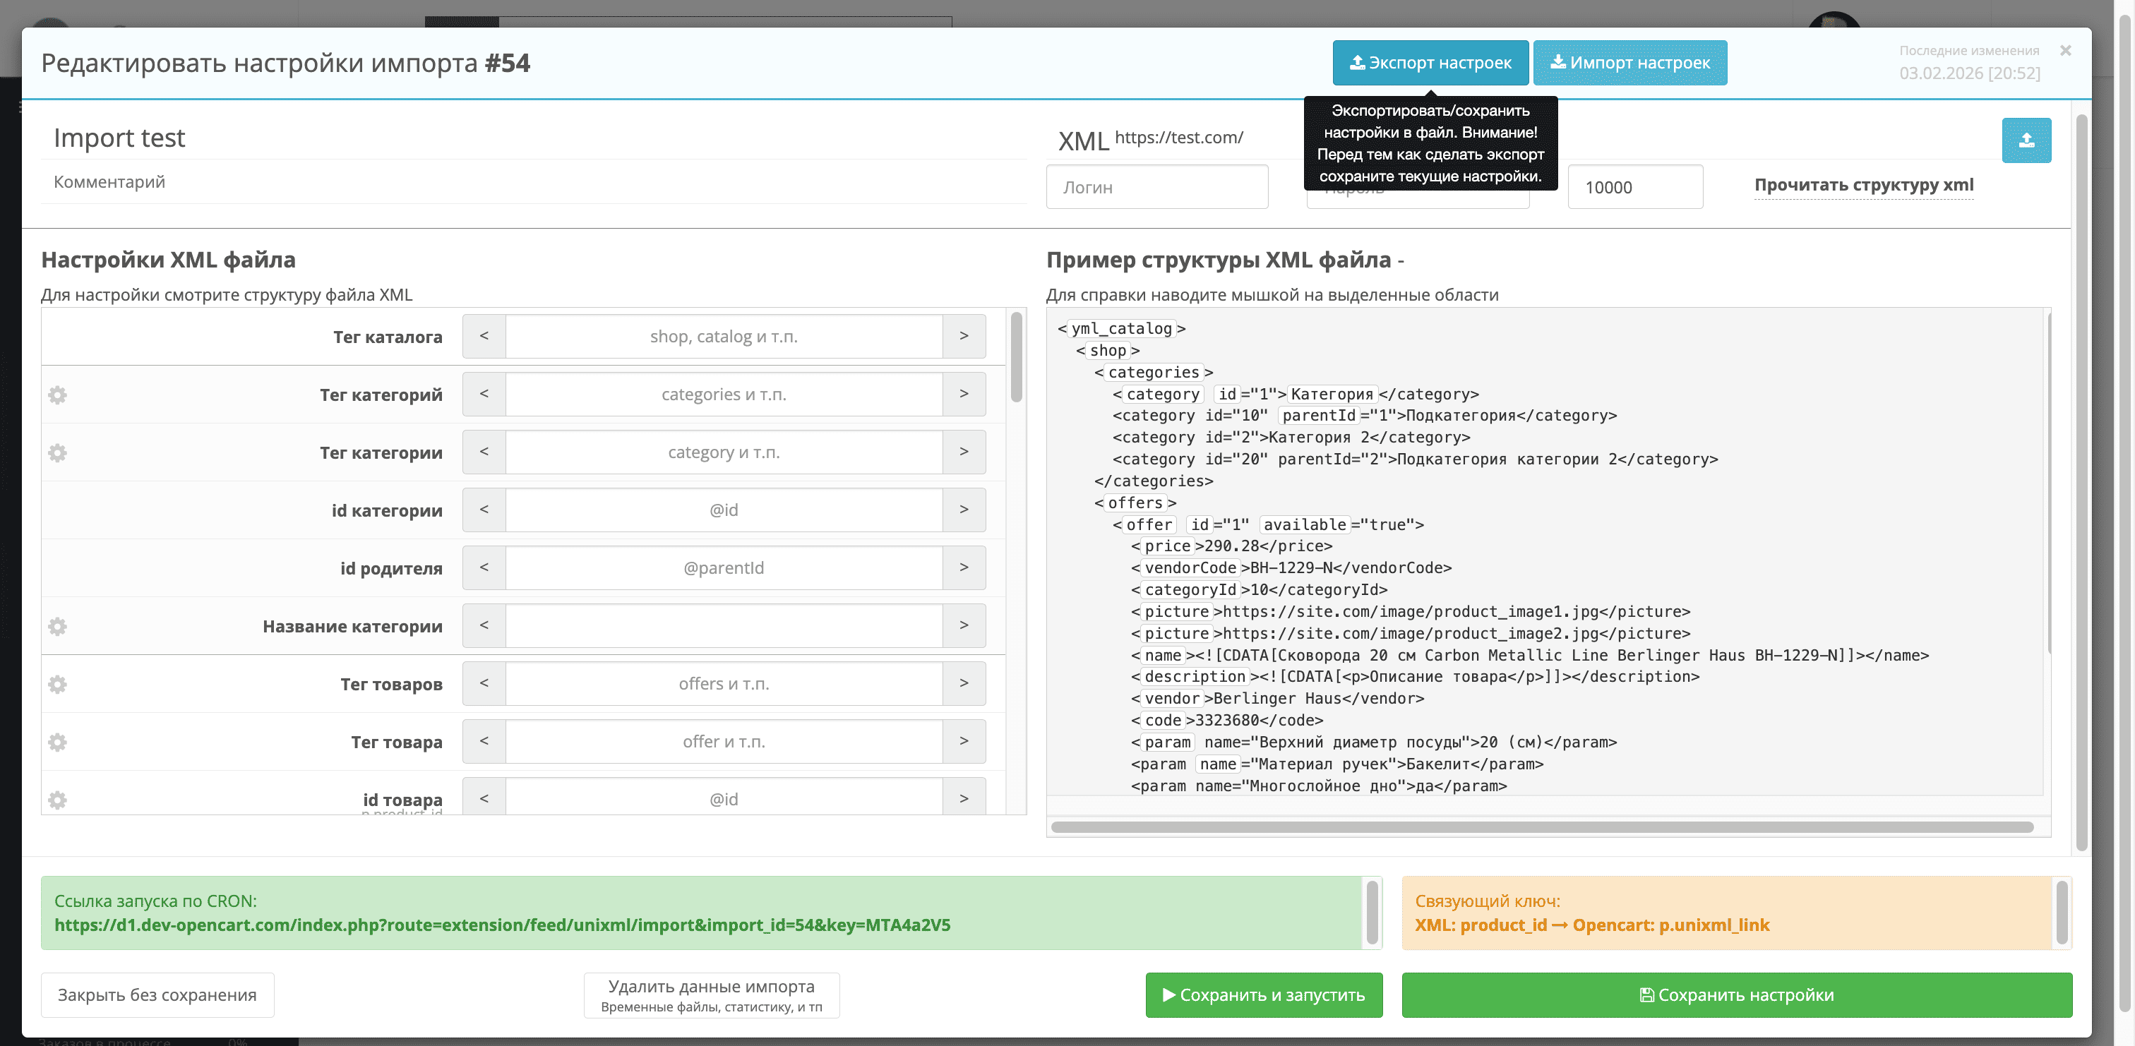Viewport: 2135px width, 1046px height.
Task: Click right arrow of id родителя field
Action: [x=964, y=567]
